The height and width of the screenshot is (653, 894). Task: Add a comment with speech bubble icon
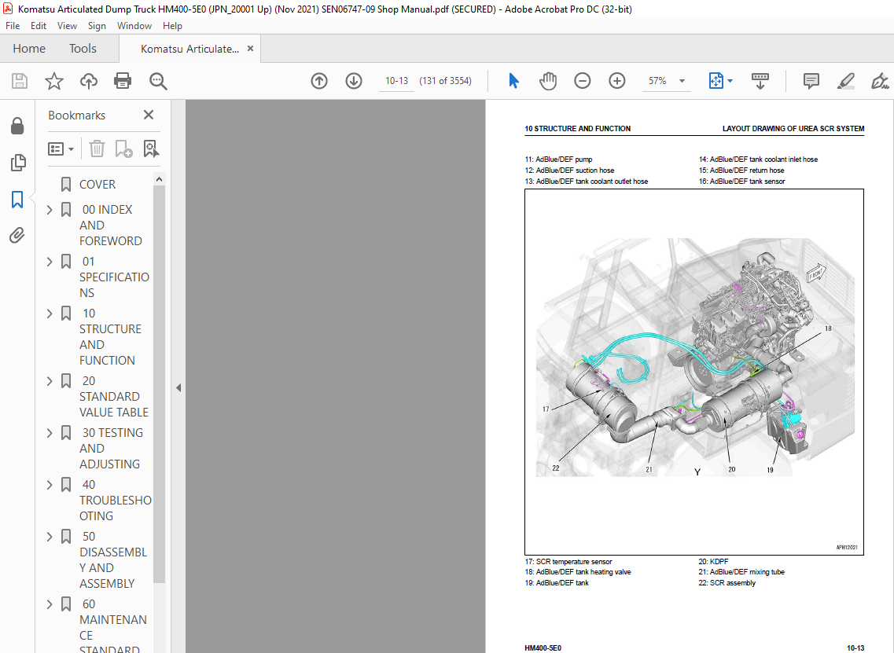coord(811,81)
